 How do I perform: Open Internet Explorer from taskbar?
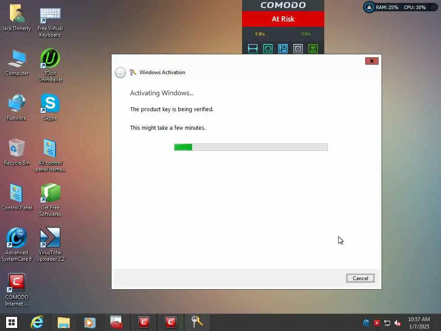pyautogui.click(x=37, y=322)
